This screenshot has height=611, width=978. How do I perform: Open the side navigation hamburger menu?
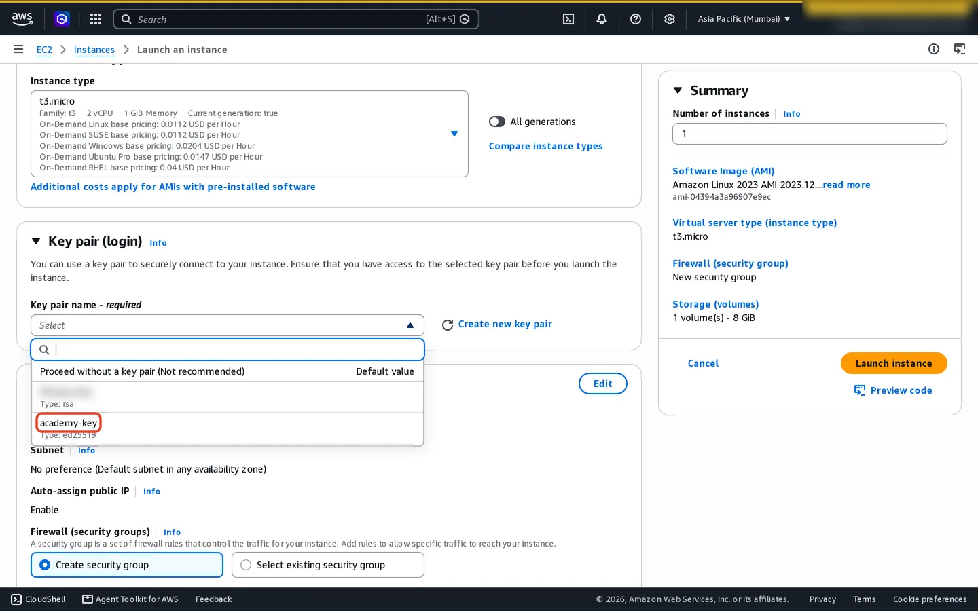coord(18,49)
